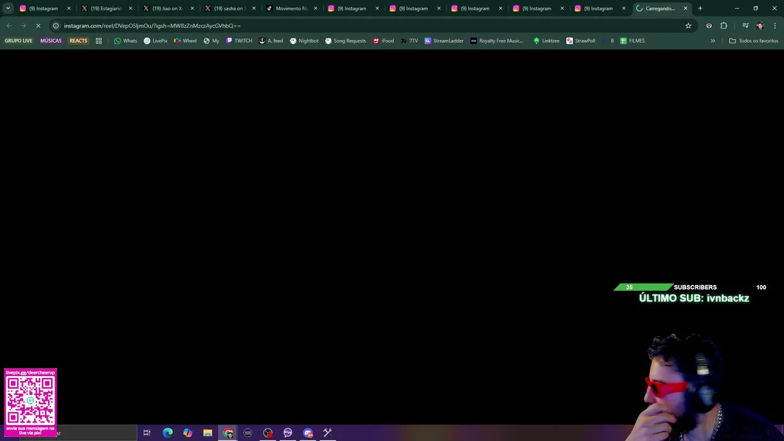Open the GRUPO LIVE bookmark folder
The width and height of the screenshot is (784, 441).
click(18, 40)
